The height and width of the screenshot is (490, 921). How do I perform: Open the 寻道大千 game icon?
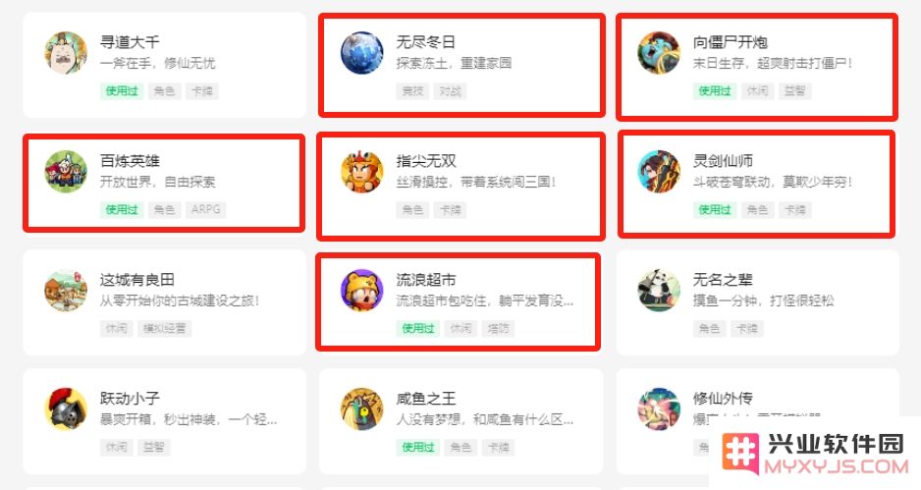coord(66,53)
